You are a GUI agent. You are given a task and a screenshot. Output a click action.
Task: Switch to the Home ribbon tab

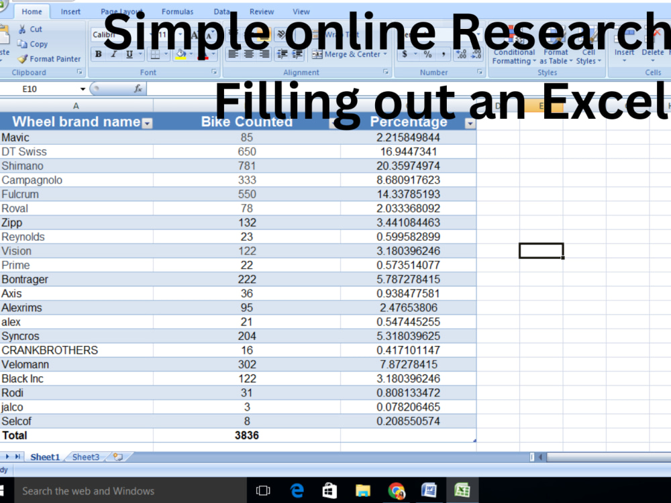click(x=32, y=11)
